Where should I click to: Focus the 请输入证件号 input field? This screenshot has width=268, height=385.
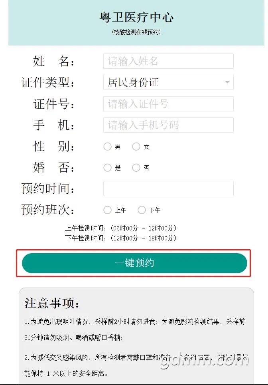click(168, 103)
